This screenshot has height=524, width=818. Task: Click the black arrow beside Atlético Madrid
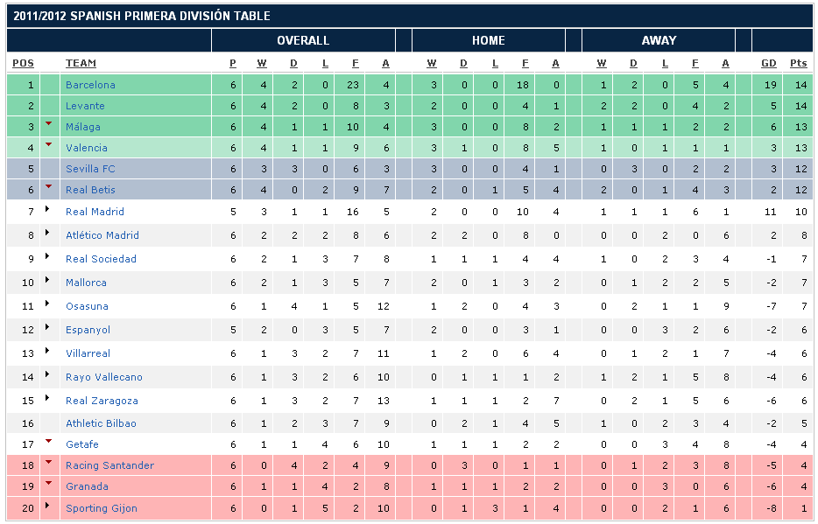[49, 233]
